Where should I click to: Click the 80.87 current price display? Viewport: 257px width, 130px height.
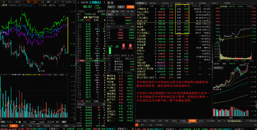point(88,7)
